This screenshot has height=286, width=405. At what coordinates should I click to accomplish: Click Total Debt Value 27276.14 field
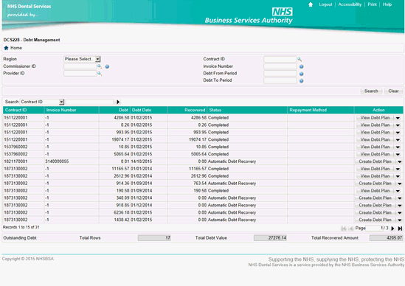coord(270,238)
